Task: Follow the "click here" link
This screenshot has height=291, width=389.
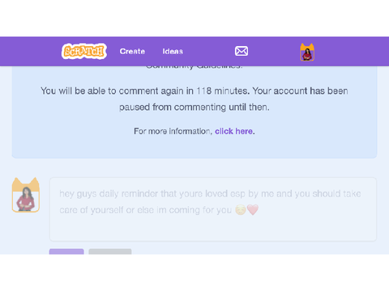Action: (x=234, y=131)
